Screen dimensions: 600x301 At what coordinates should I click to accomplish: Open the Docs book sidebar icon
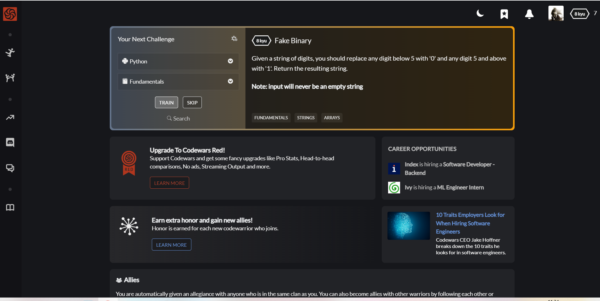(10, 207)
